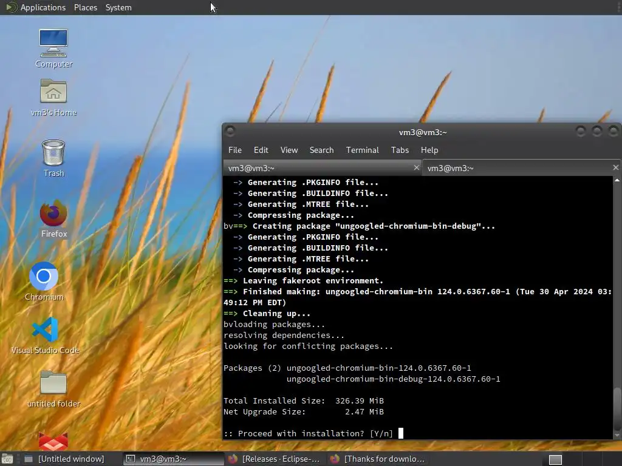Click 'looking for conflicting packages...' line

click(x=308, y=346)
